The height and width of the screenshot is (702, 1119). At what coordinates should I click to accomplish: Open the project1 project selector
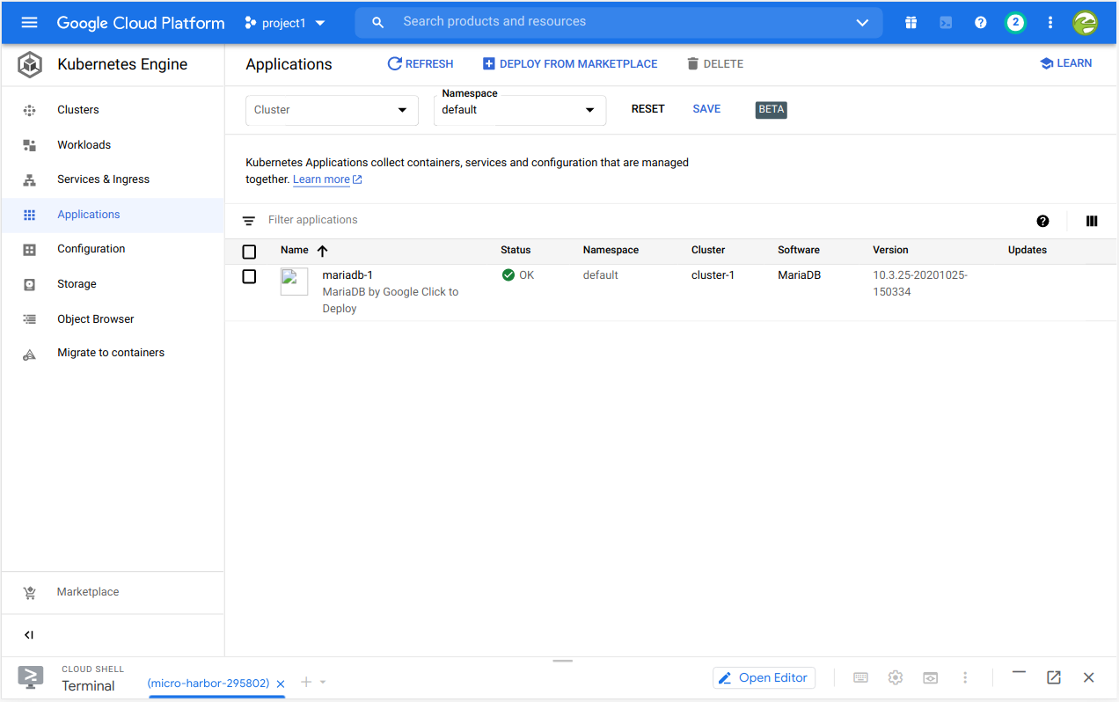[285, 23]
